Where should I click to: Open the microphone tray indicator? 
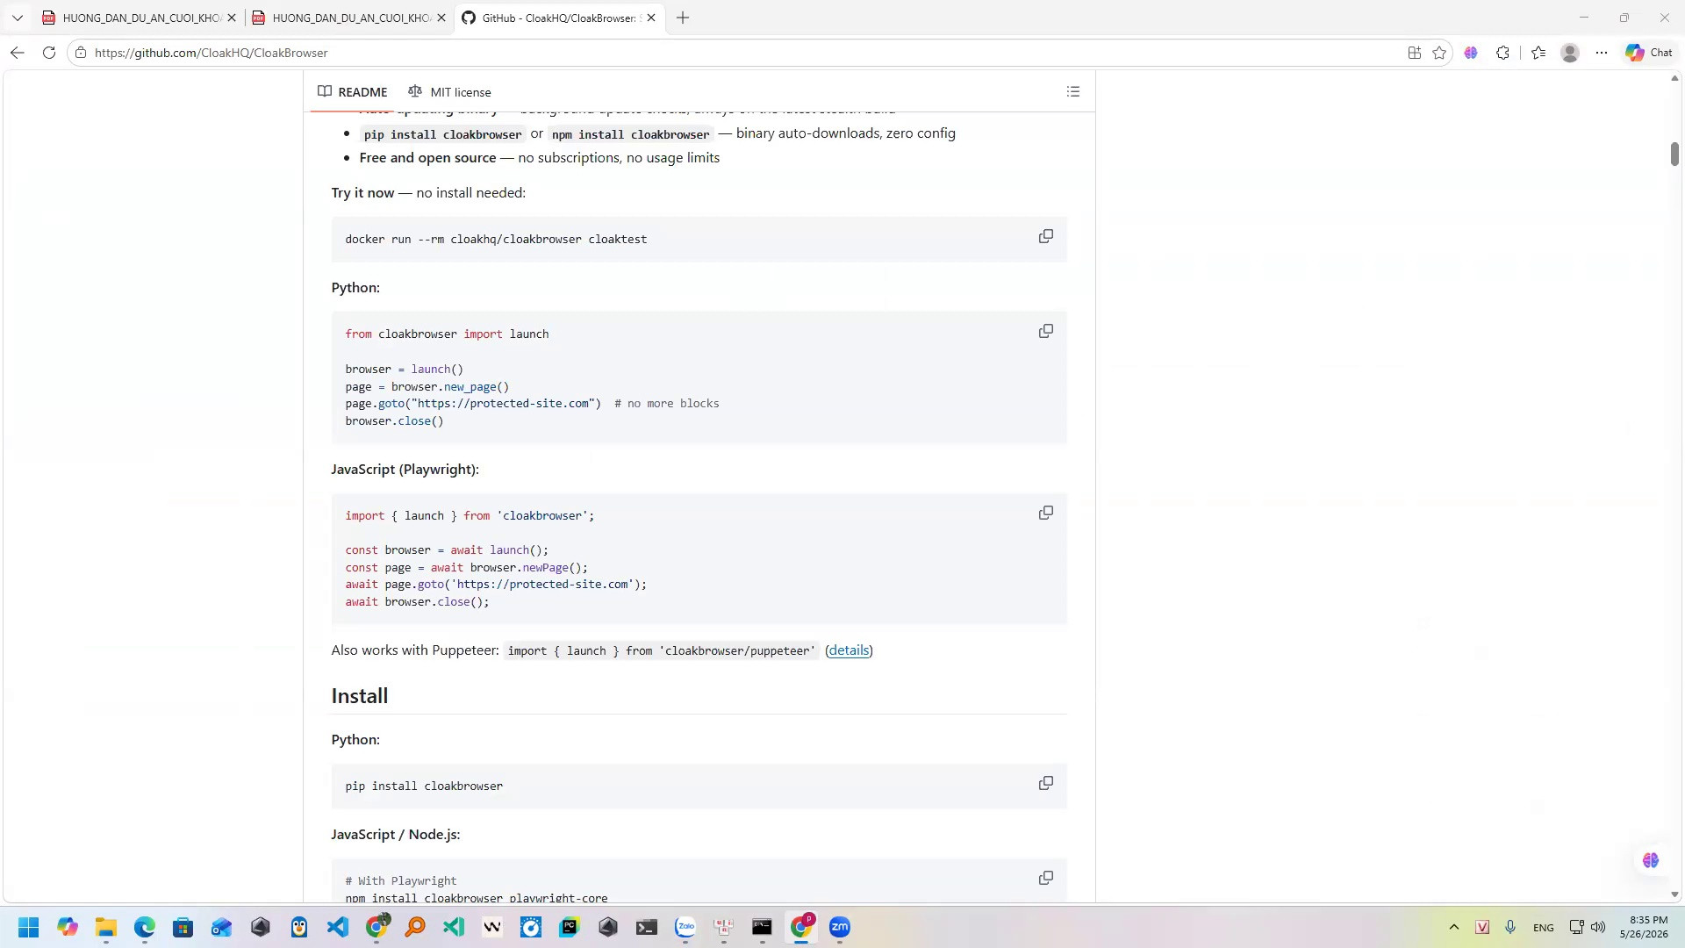1510,927
